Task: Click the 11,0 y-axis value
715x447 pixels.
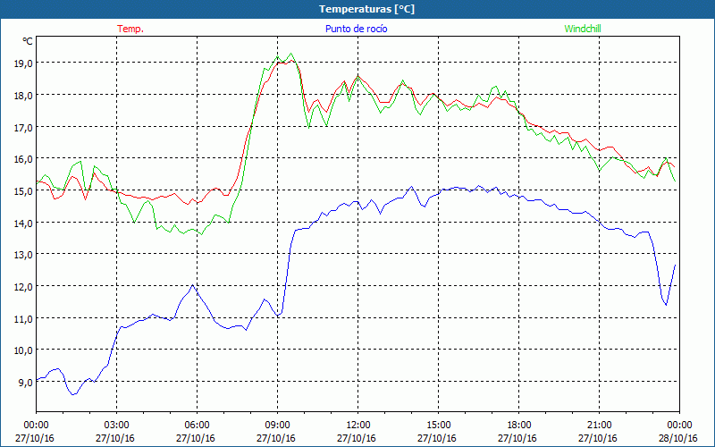Action: (24, 318)
